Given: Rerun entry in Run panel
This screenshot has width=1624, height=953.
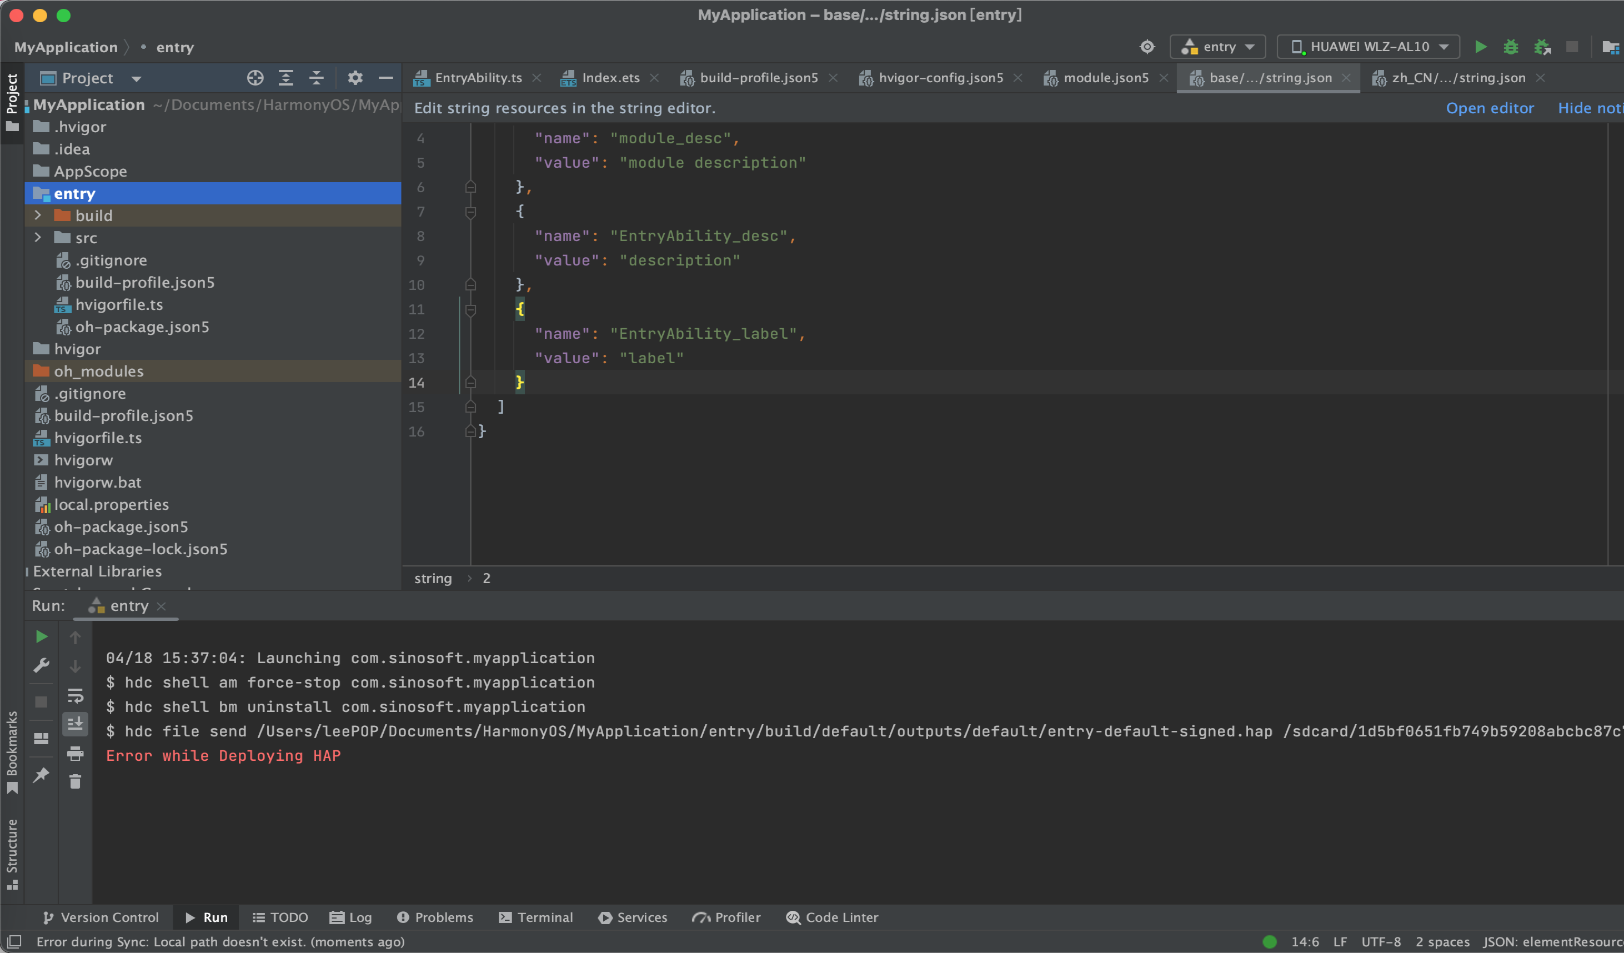Looking at the screenshot, I should coord(41,636).
